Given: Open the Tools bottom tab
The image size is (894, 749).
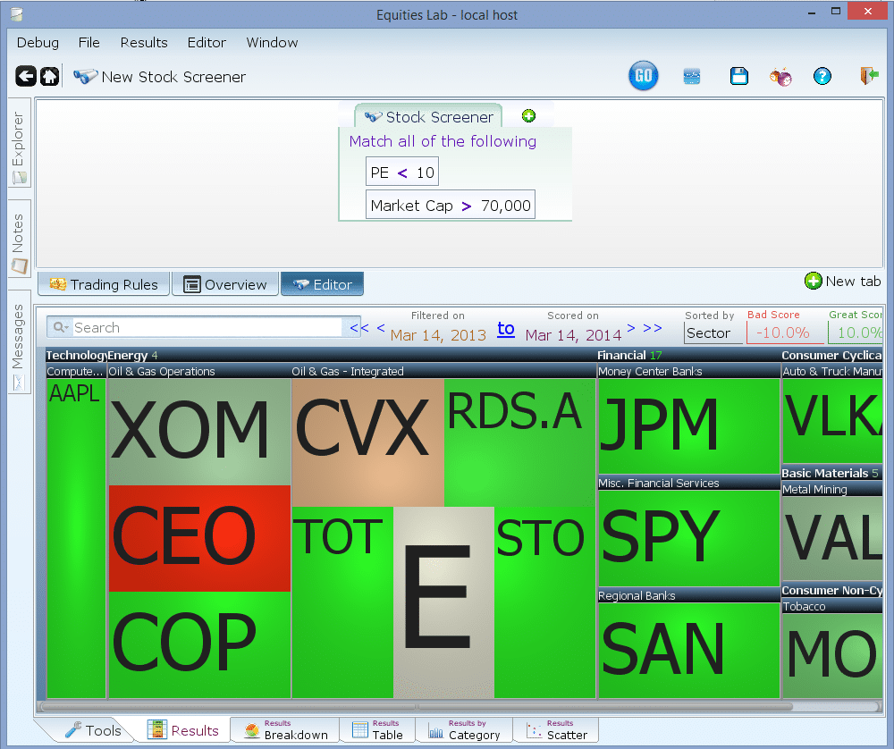Looking at the screenshot, I should pos(93,730).
